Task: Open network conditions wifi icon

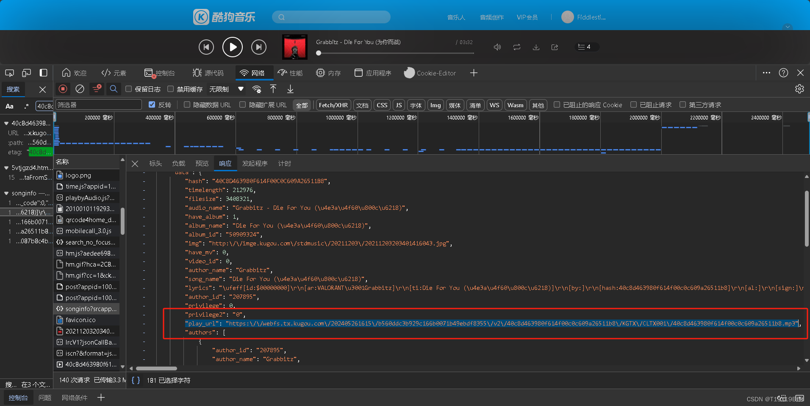Action: 257,89
